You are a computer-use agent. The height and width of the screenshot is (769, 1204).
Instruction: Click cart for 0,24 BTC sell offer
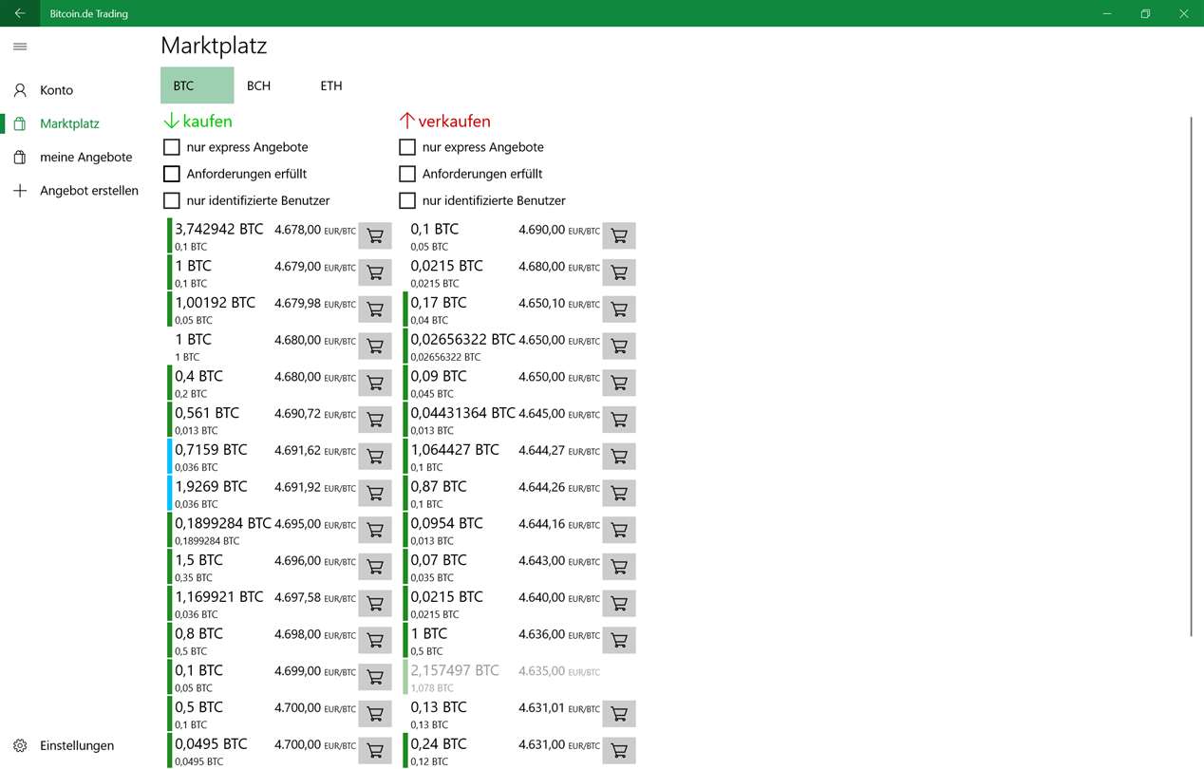pos(619,751)
